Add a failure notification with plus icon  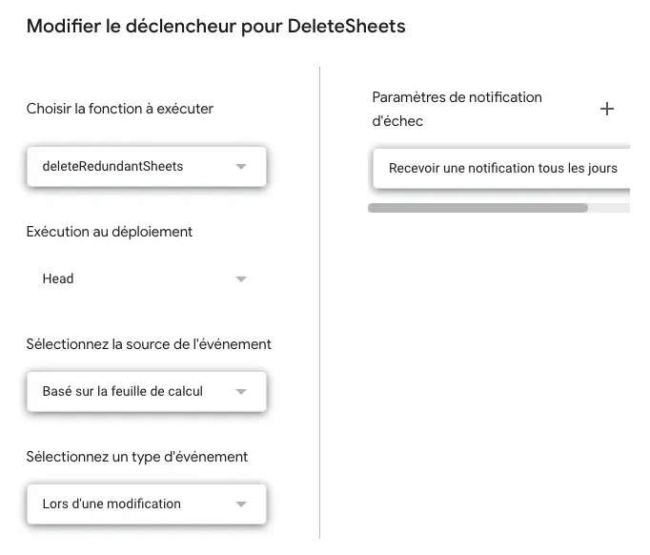(x=606, y=109)
